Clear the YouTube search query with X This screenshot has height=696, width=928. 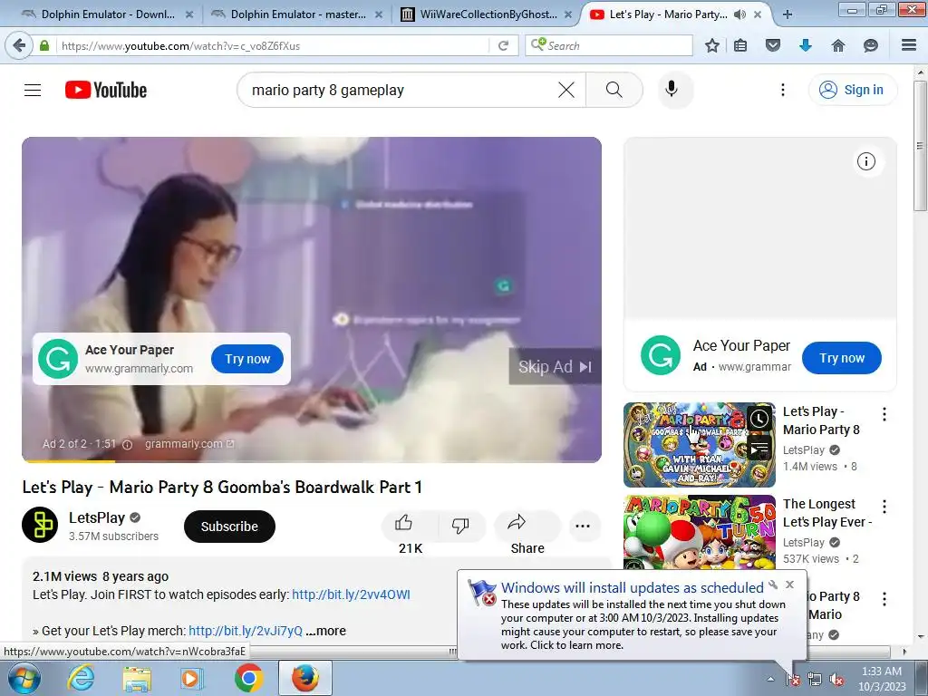566,90
